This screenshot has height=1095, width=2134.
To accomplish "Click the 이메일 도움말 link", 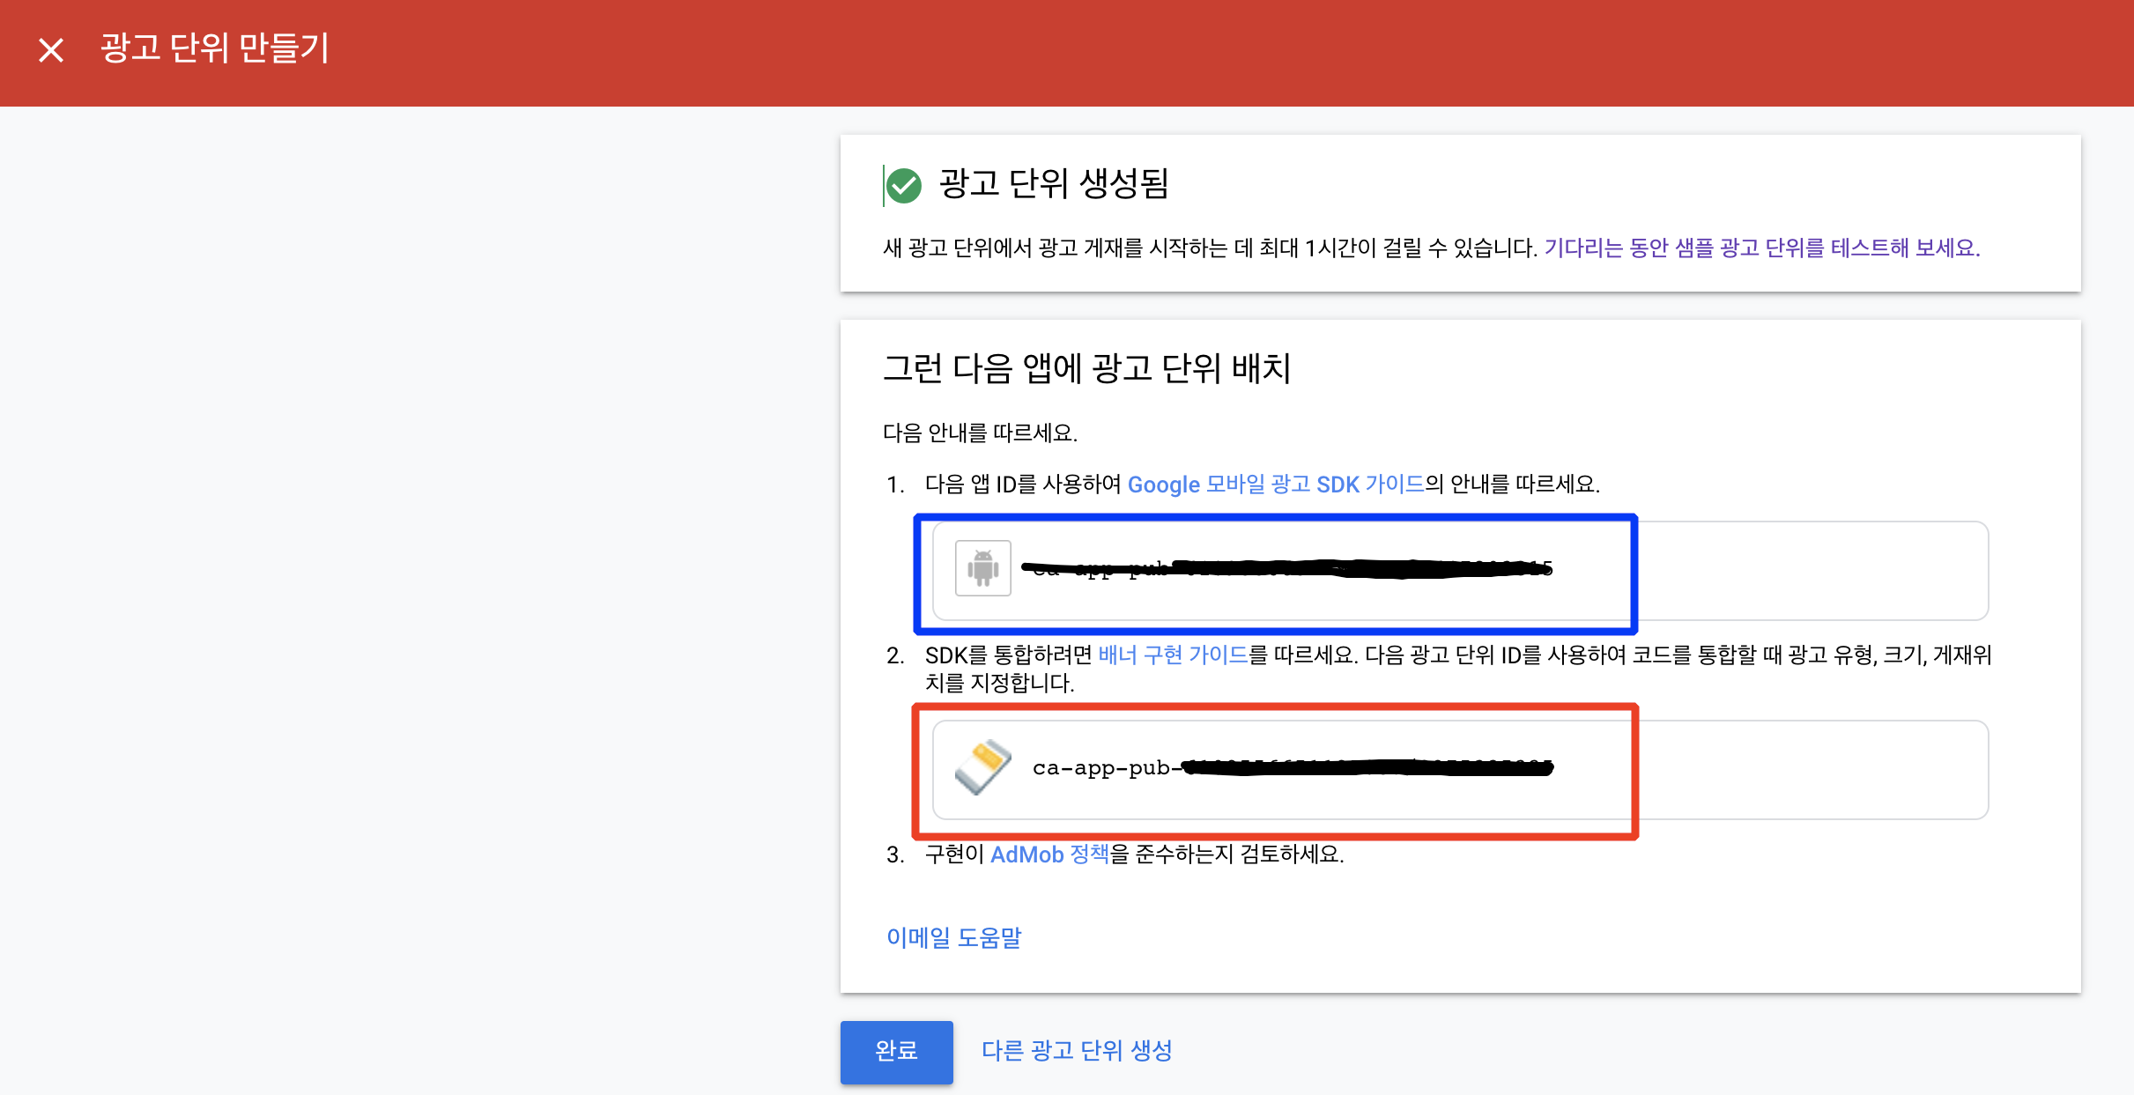I will pyautogui.click(x=953, y=937).
